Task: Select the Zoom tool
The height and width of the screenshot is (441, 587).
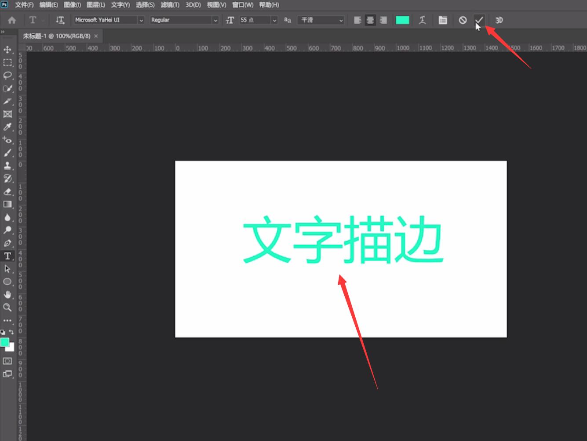Action: 7,307
